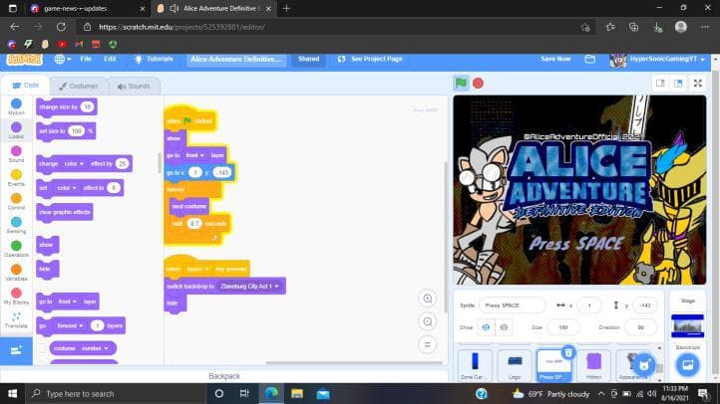This screenshot has height=404, width=720.
Task: Switch to small stage layout
Action: [660, 83]
